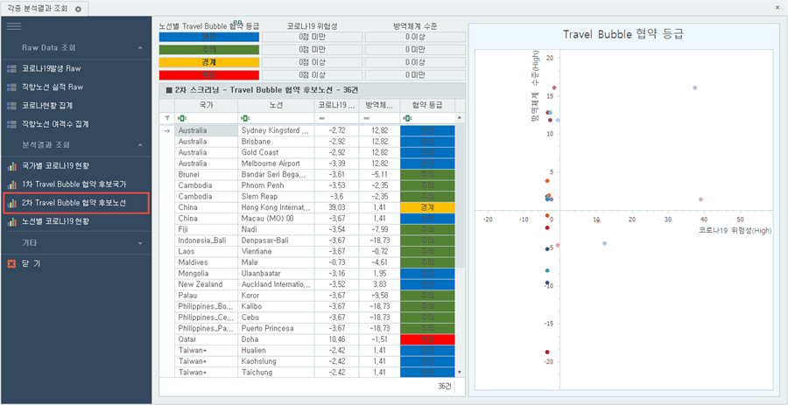Close the 각종 분석결과 조회 tab

(78, 9)
